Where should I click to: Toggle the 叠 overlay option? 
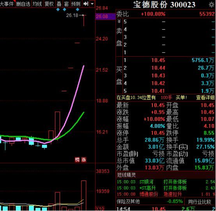(59, 4)
